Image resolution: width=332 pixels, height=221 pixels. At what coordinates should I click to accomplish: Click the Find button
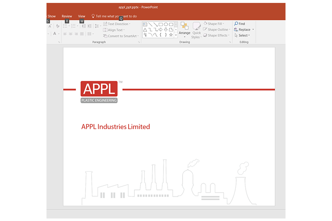tap(239, 24)
